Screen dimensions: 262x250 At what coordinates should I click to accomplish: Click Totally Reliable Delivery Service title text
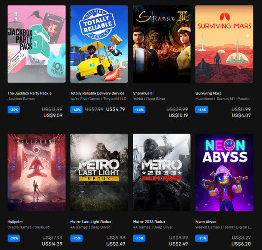click(97, 93)
